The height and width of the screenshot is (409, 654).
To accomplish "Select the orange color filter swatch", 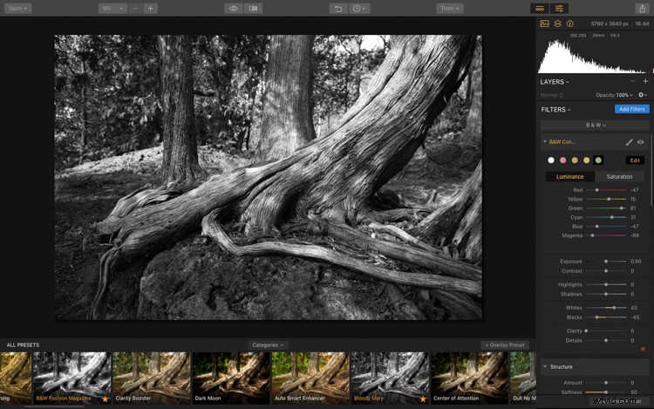I will (x=575, y=160).
